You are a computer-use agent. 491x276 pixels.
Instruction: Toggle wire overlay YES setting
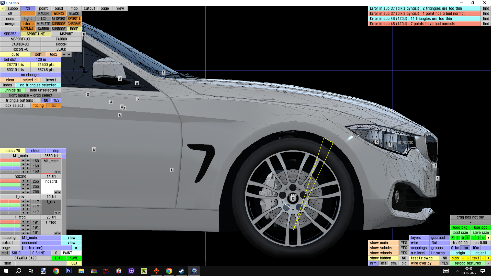(445, 263)
